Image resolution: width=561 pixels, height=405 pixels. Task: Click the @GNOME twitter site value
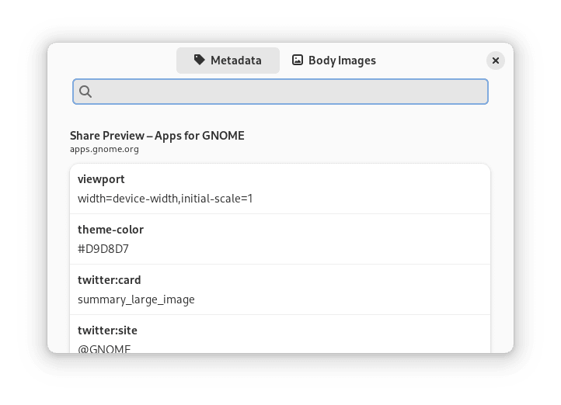click(104, 348)
